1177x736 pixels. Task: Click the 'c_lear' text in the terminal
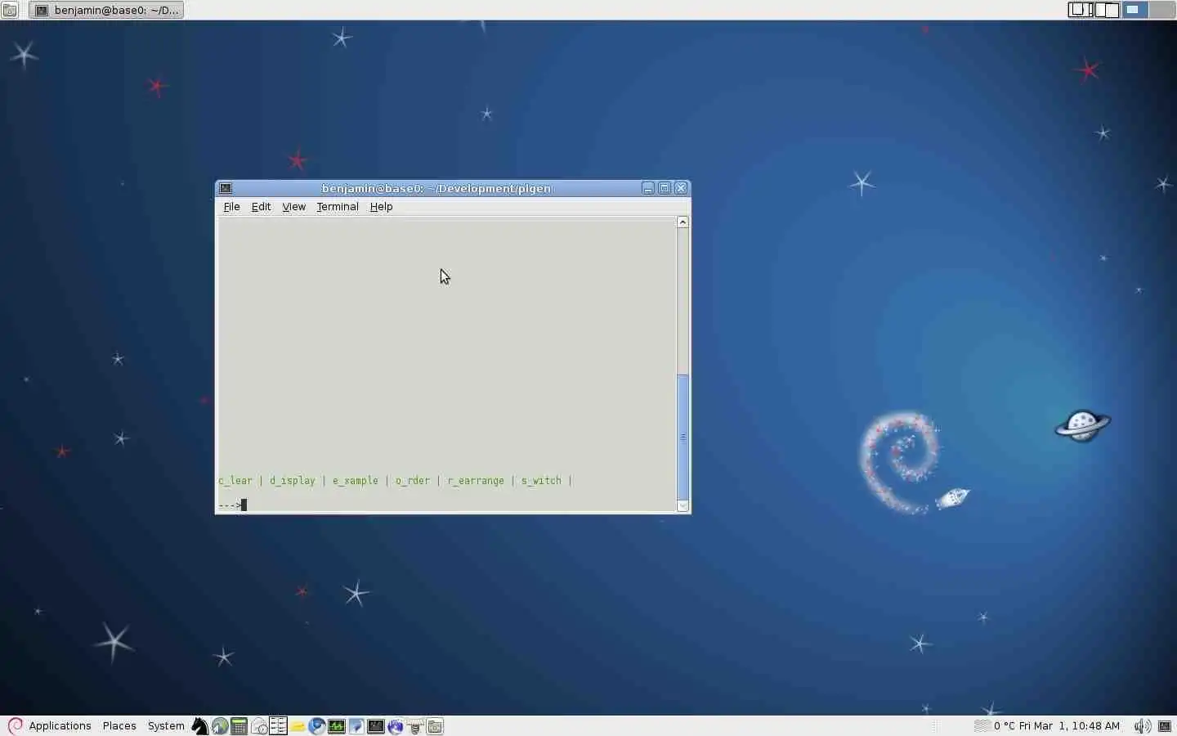[x=235, y=481]
